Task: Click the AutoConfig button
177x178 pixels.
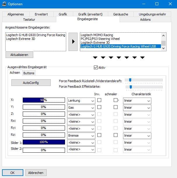Action: [x=31, y=83]
